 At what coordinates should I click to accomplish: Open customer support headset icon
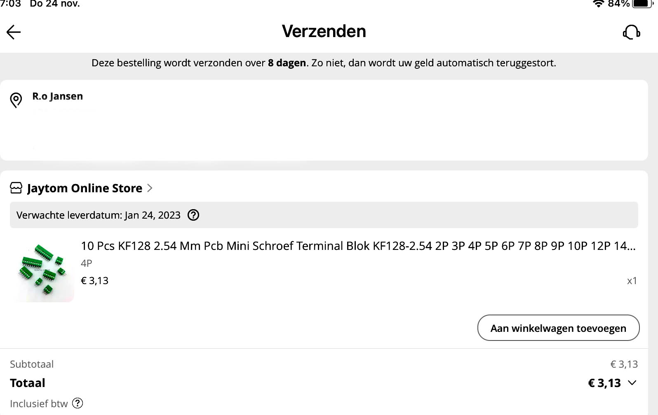point(631,32)
